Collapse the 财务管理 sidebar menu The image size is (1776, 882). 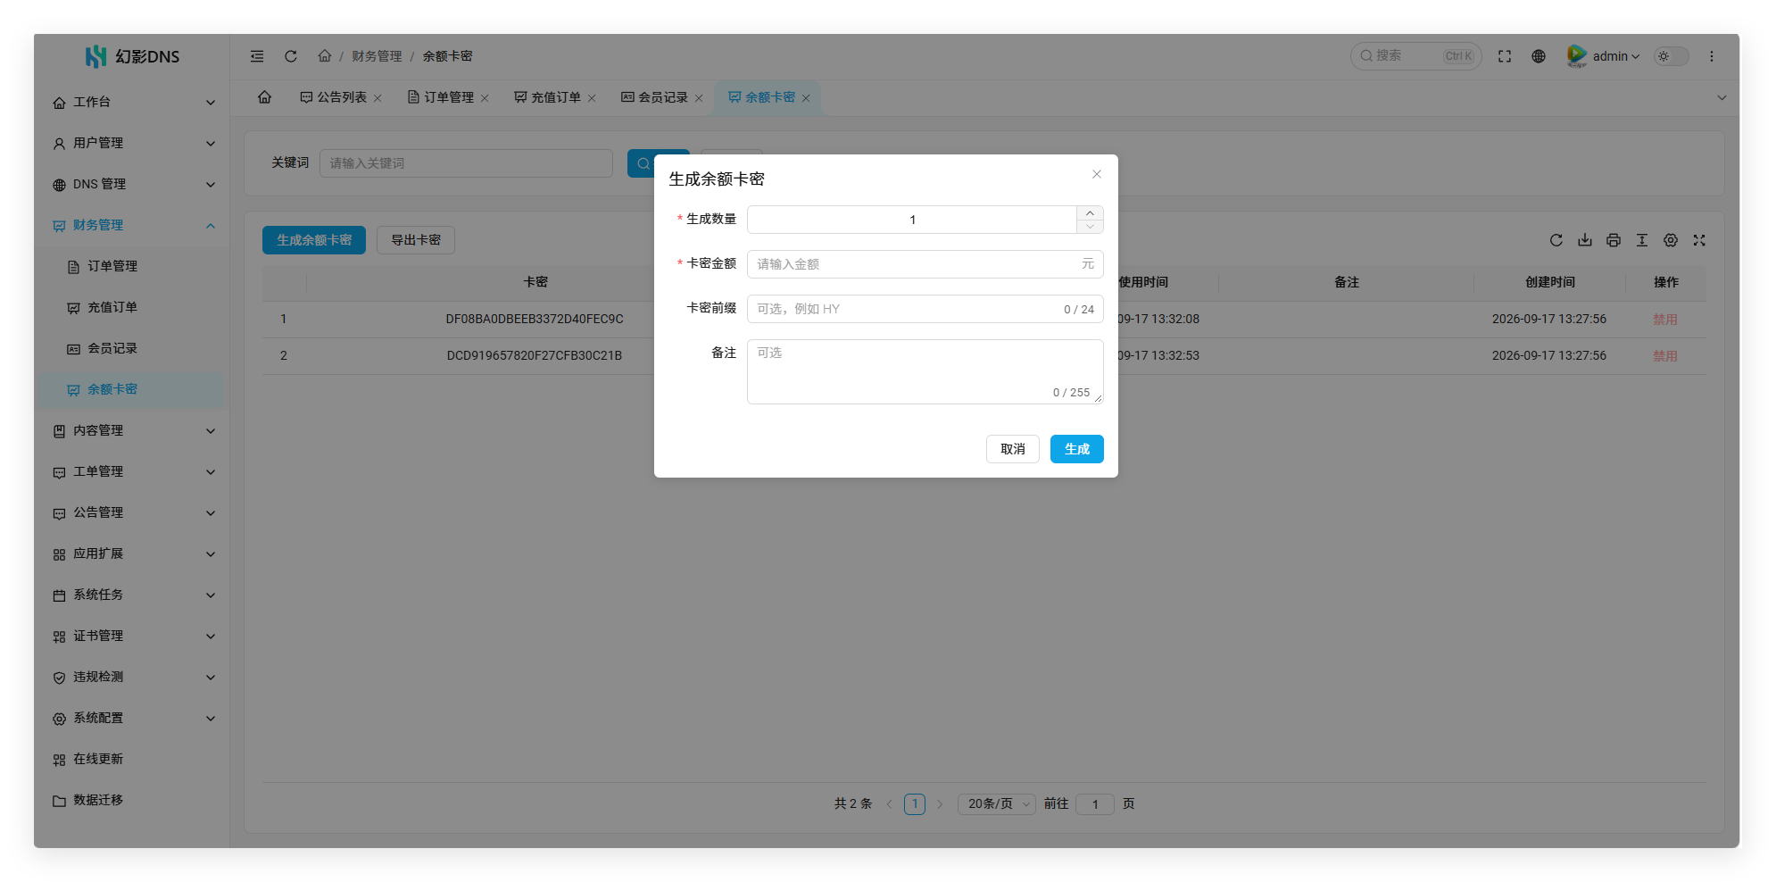pyautogui.click(x=133, y=226)
